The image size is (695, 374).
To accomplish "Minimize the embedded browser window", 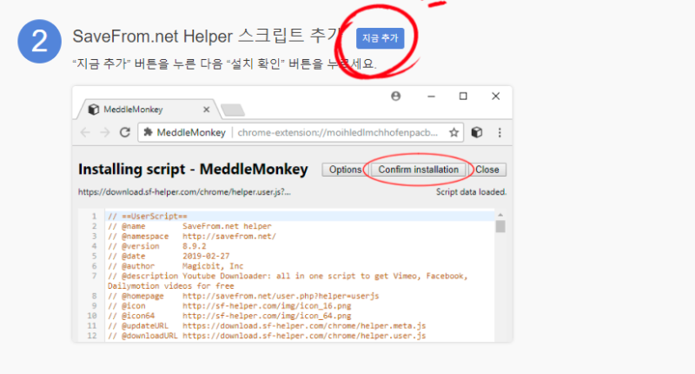I will point(431,97).
